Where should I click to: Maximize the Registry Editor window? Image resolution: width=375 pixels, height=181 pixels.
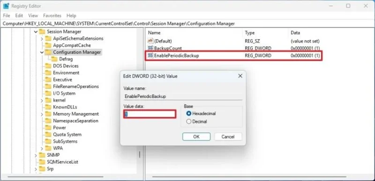click(x=348, y=6)
